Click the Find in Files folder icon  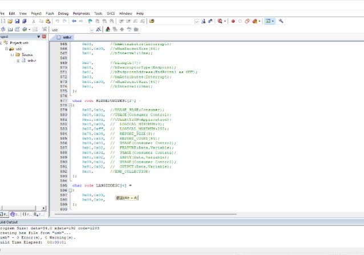(152, 21)
